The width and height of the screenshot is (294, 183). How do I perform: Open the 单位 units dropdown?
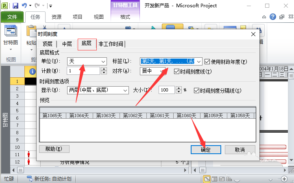tap(87, 61)
